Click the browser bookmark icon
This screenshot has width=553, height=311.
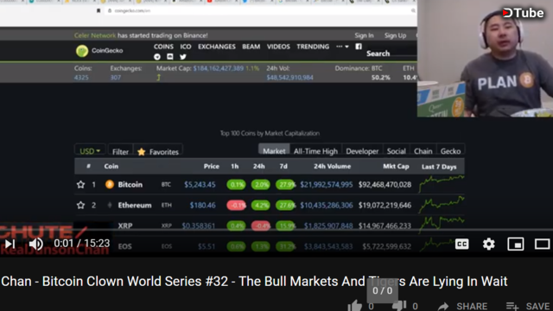(x=99, y=11)
